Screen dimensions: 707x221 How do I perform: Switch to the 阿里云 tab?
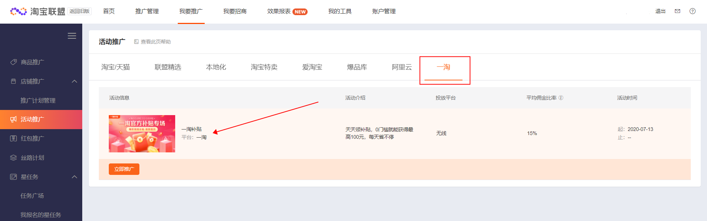(402, 67)
